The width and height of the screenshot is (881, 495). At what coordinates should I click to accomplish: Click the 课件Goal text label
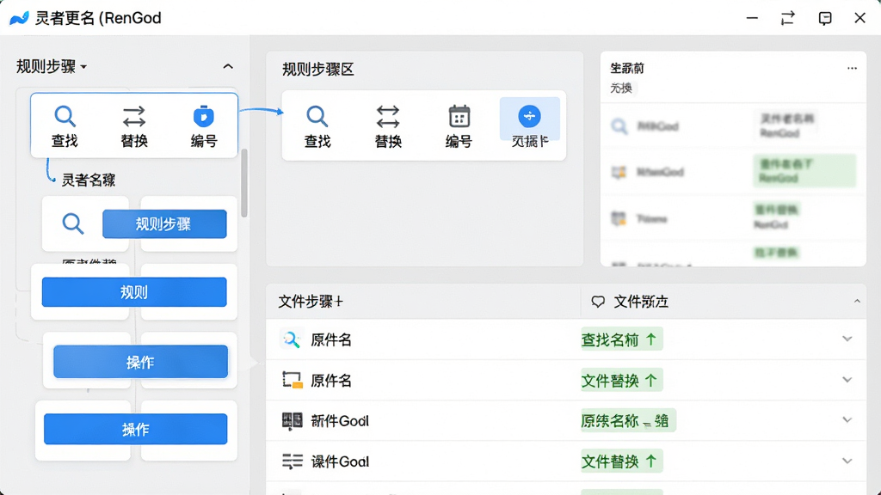[340, 461]
